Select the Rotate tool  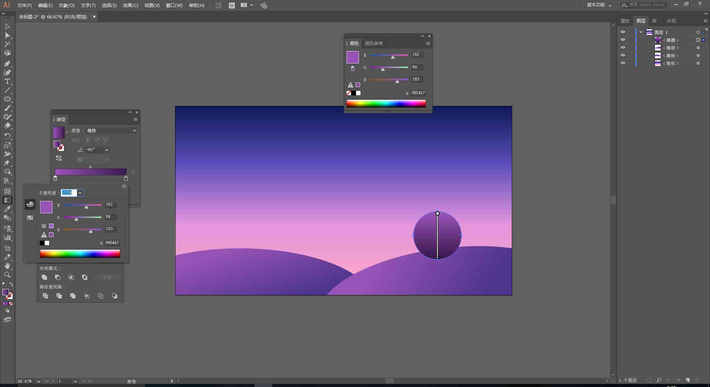click(x=7, y=136)
